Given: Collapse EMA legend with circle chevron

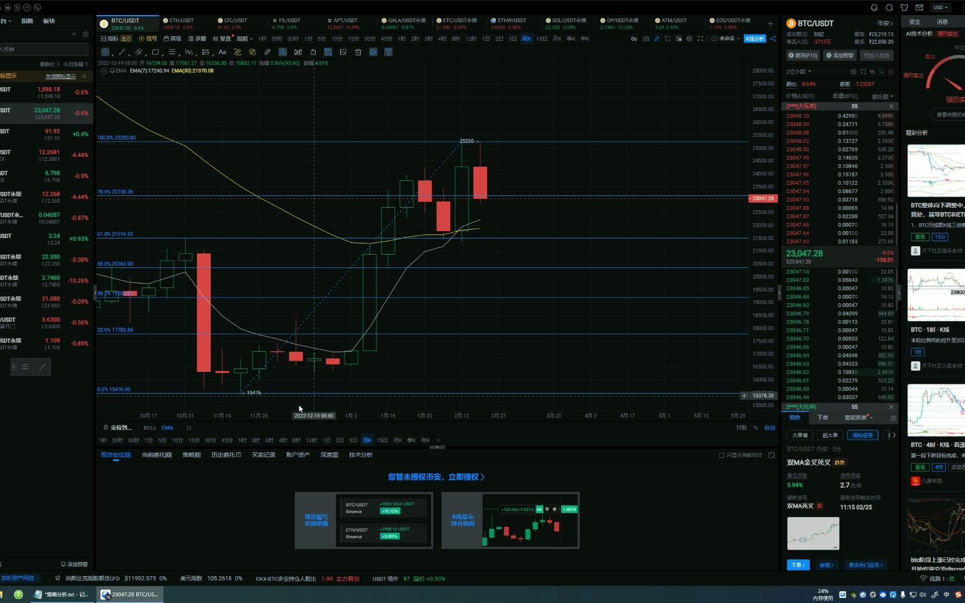Looking at the screenshot, I should (x=104, y=71).
